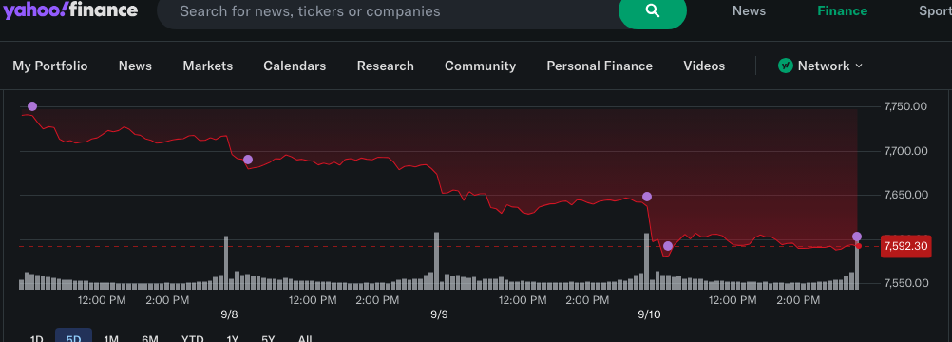Click the last event marker at chart end
Image resolution: width=952 pixels, height=342 pixels.
pos(857,237)
